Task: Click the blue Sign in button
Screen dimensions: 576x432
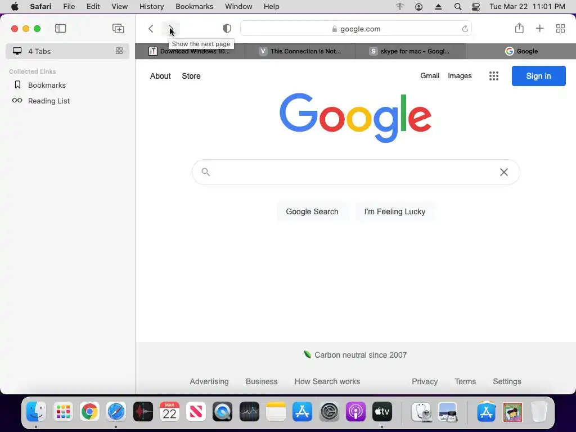Action: pyautogui.click(x=538, y=76)
